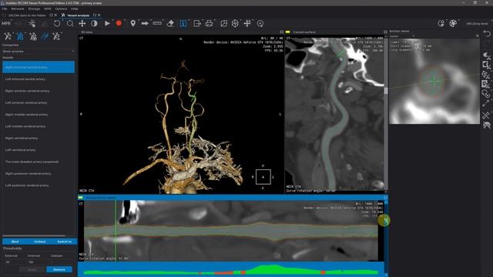493x277 pixels.
Task: Click the 3D cube orientation icon
Action: (x=235, y=23)
